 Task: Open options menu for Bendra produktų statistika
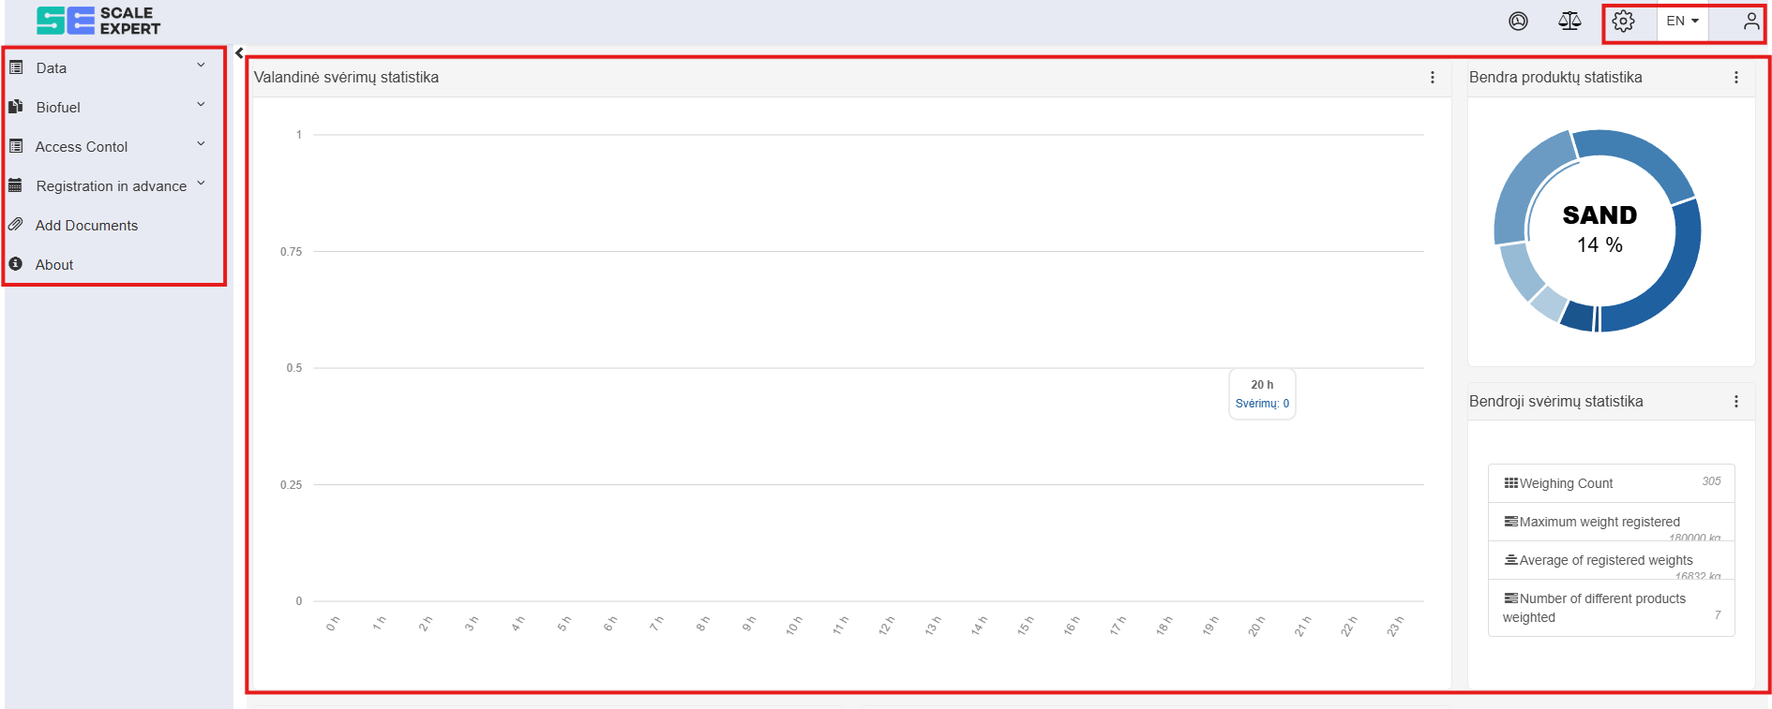click(1735, 78)
